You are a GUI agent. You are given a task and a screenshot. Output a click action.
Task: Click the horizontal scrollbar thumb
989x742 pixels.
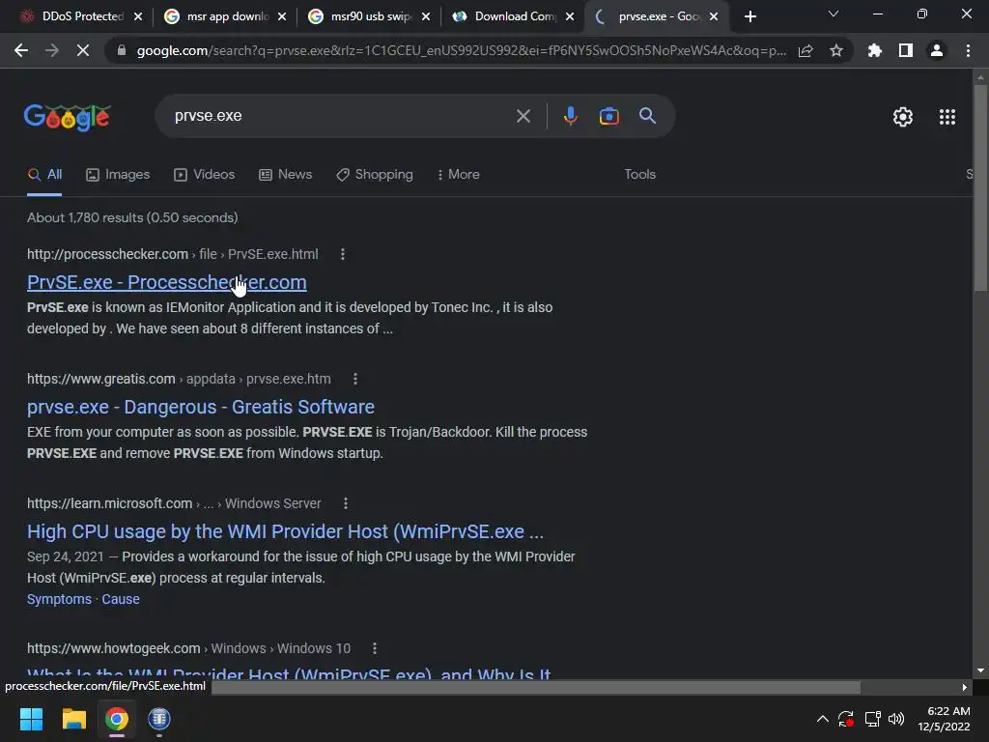click(535, 687)
